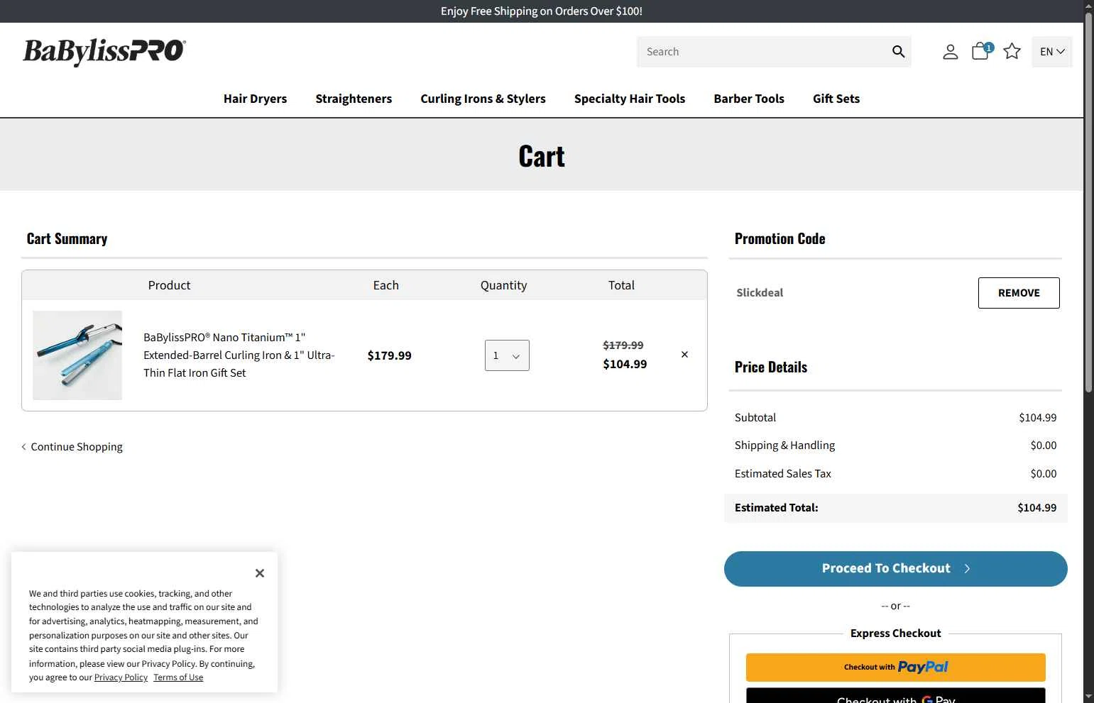Open Specialty Hair Tools menu
This screenshot has height=703, width=1094.
[x=630, y=99]
